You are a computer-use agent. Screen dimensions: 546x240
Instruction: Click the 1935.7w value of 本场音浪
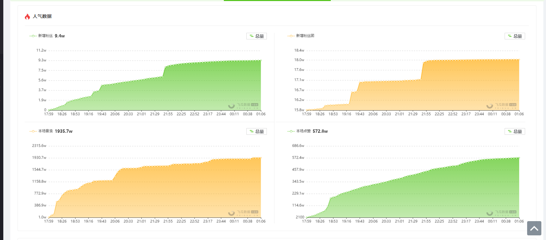64,131
